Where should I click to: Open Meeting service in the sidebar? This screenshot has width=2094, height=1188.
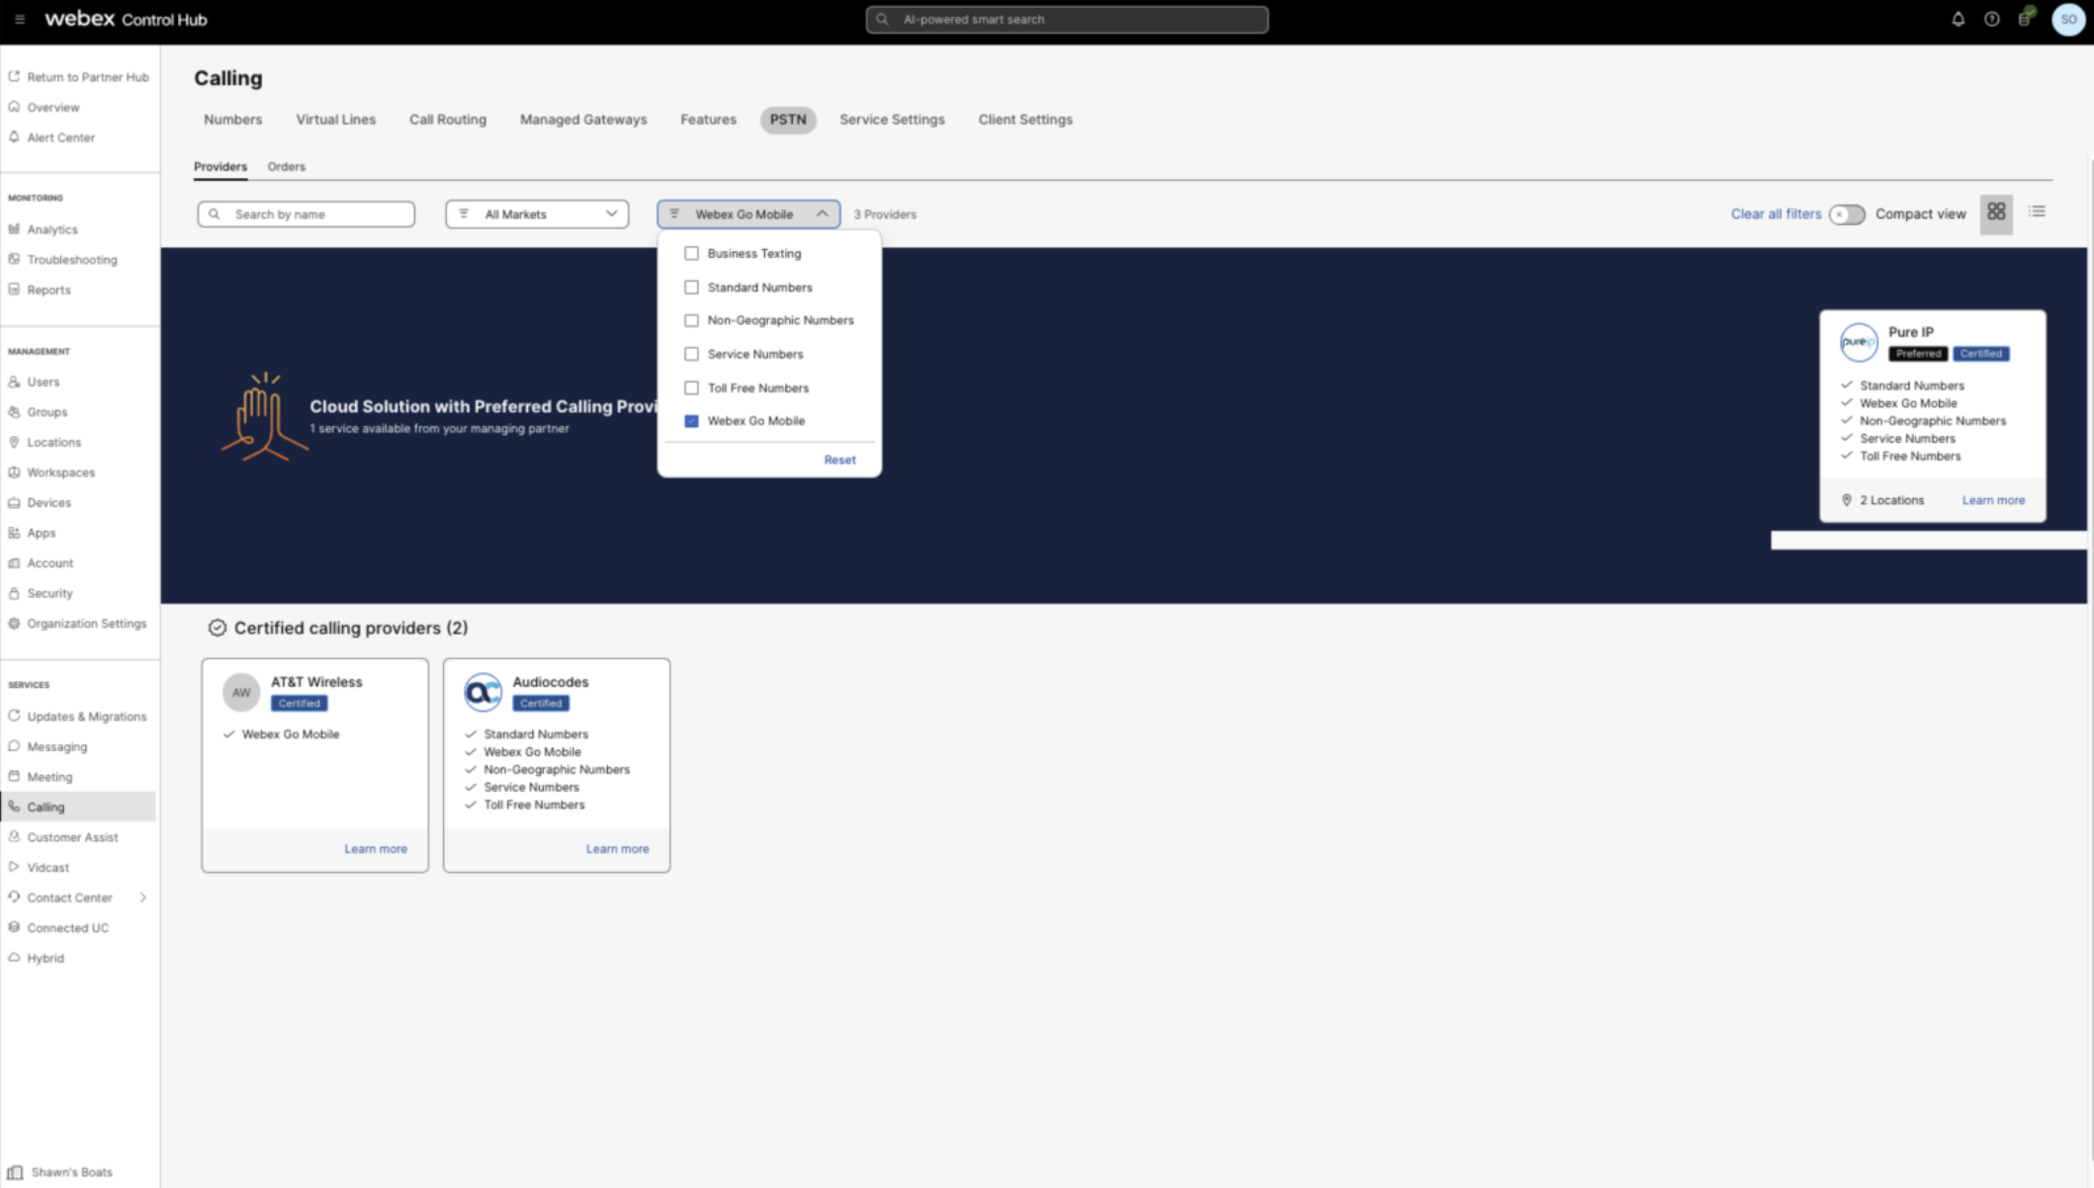click(x=49, y=777)
